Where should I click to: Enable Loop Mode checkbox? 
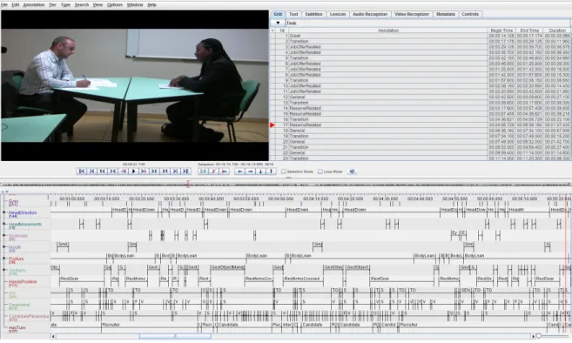tap(320, 171)
